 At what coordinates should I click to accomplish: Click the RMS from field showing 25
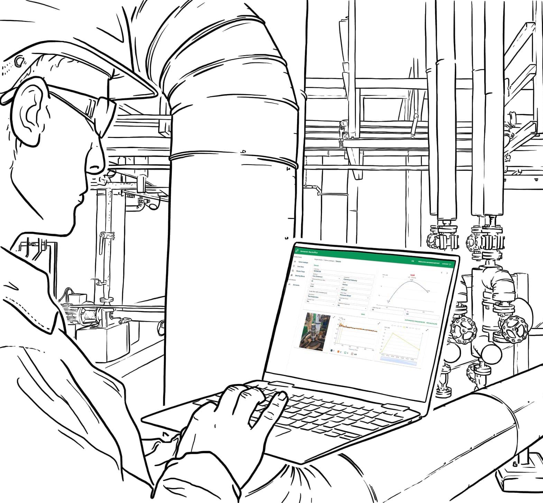pyautogui.click(x=387, y=311)
